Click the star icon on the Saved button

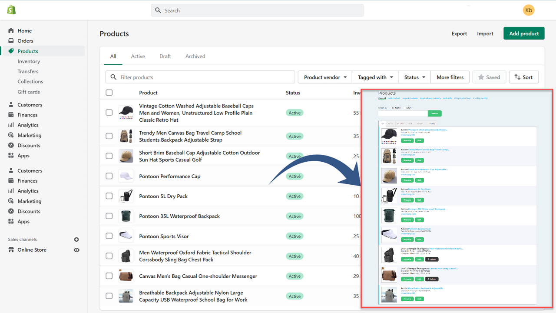coord(481,77)
